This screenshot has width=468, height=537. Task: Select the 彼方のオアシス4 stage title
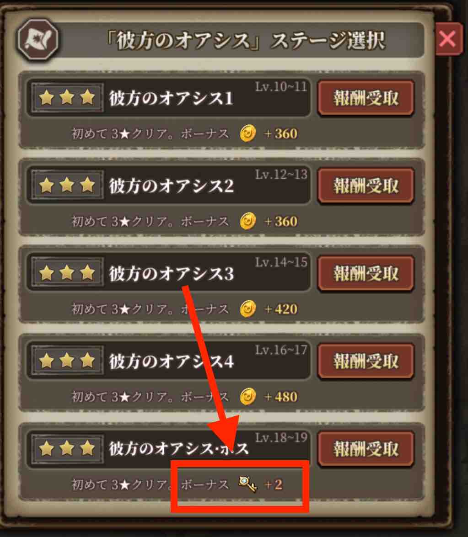[172, 362]
